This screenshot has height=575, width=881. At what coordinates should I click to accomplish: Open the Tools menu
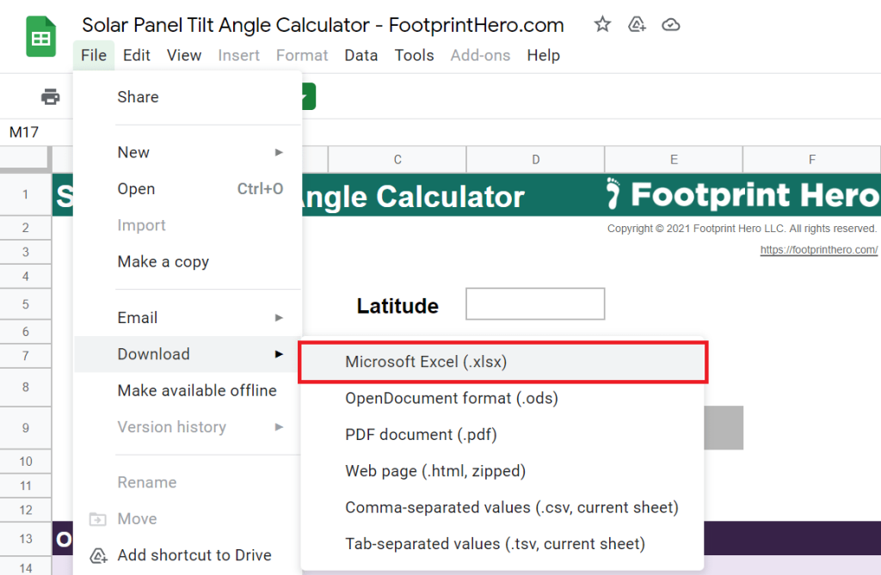[x=414, y=55]
